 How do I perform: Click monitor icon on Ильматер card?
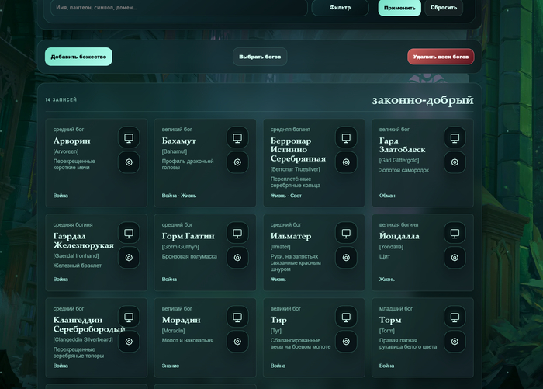(x=346, y=233)
